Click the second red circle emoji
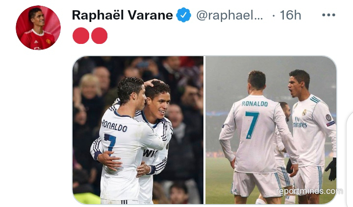Viewport: 353px width, 207px height. point(99,36)
